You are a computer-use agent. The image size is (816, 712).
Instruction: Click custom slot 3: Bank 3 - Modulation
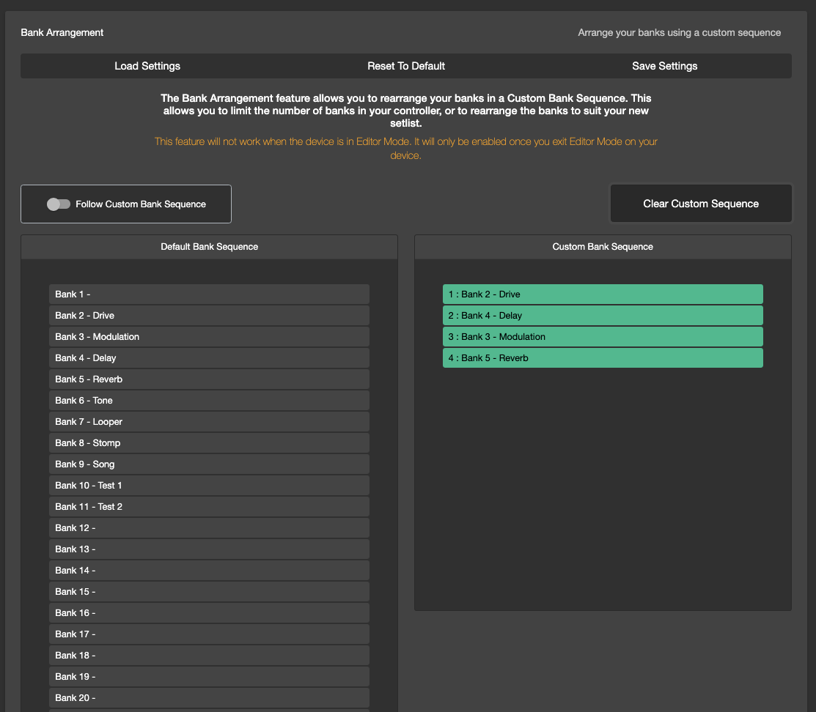pyautogui.click(x=603, y=337)
